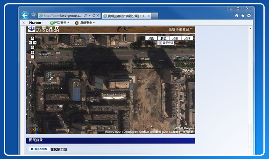
Task: Refresh the page with the reload icon
Action: [94, 16]
